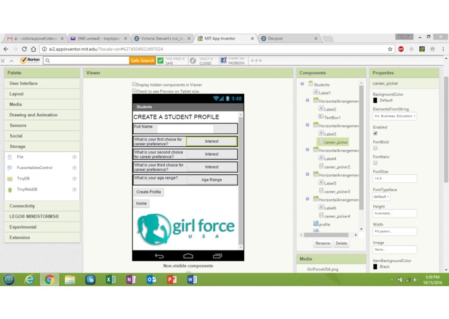Expand the User Interface palette section
The height and width of the screenshot is (319, 449).
tap(42, 83)
